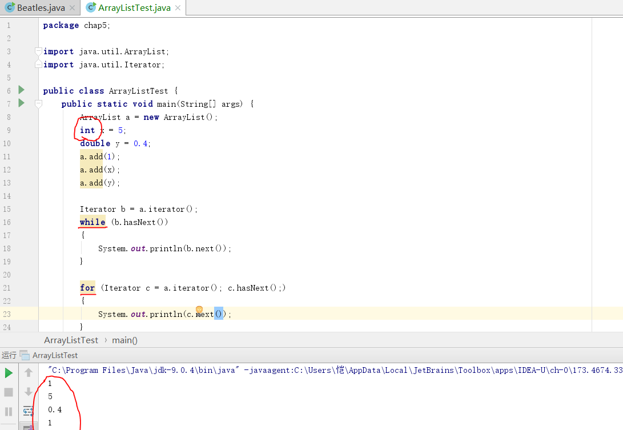Click 'import java.util.Iterator;' line
The image size is (623, 430).
[104, 65]
